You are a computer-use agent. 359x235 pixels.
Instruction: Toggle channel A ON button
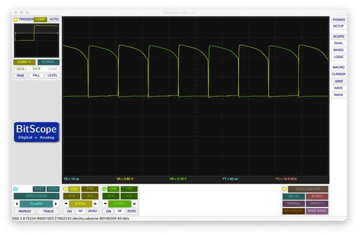tap(69, 211)
